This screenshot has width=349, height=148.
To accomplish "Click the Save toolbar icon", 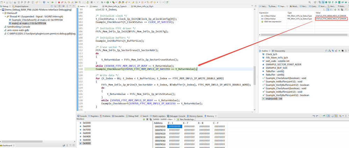I will click(x=7, y=2).
